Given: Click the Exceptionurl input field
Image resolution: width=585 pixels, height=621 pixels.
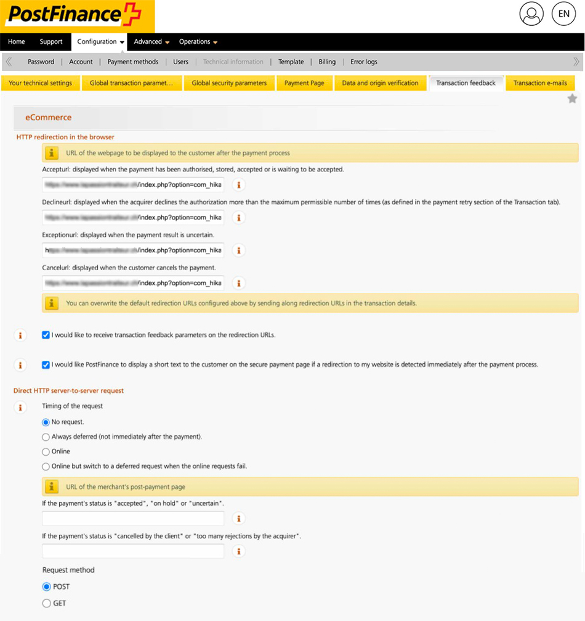Looking at the screenshot, I should pyautogui.click(x=133, y=250).
